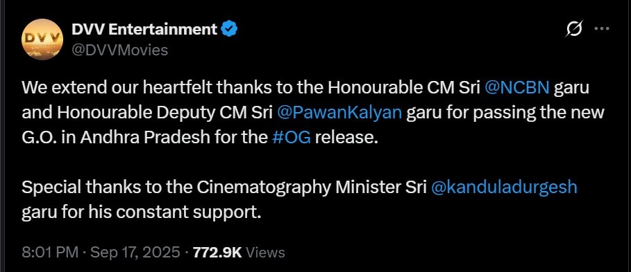The height and width of the screenshot is (272, 631).
Task: Click the 'Special thanks to the Cinematography Minister' line
Action: (299, 188)
